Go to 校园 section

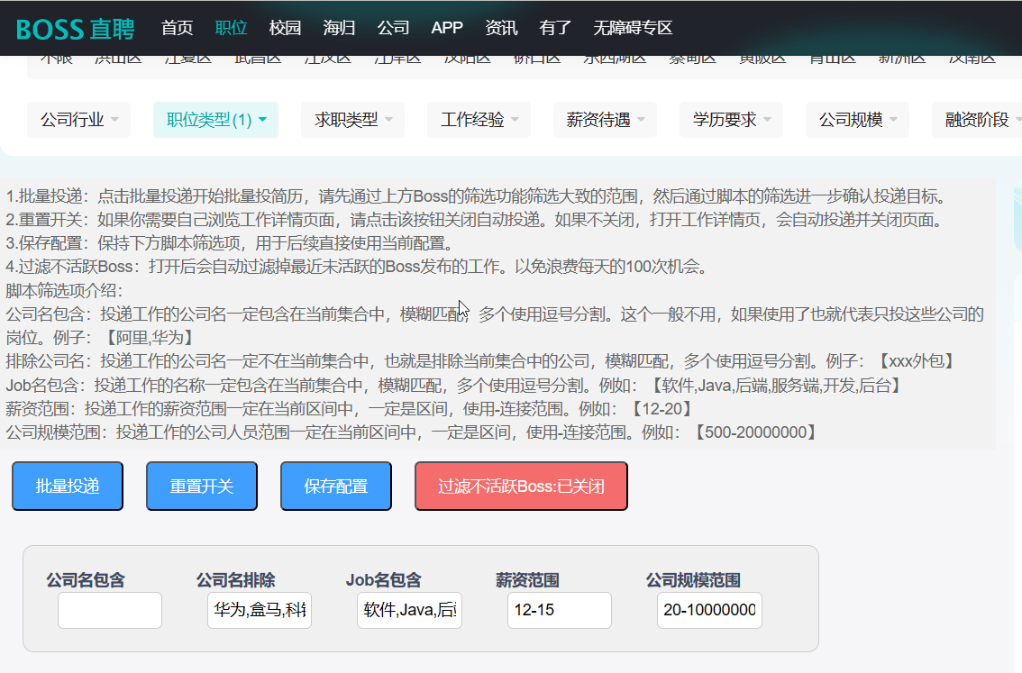pyautogui.click(x=286, y=28)
